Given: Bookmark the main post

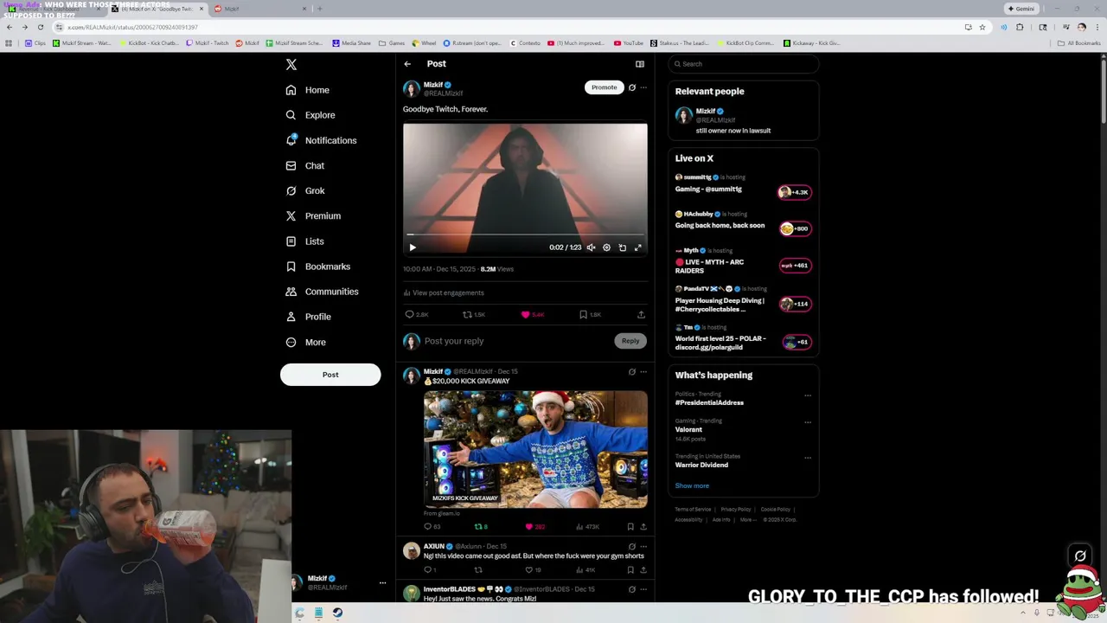Looking at the screenshot, I should pyautogui.click(x=583, y=315).
